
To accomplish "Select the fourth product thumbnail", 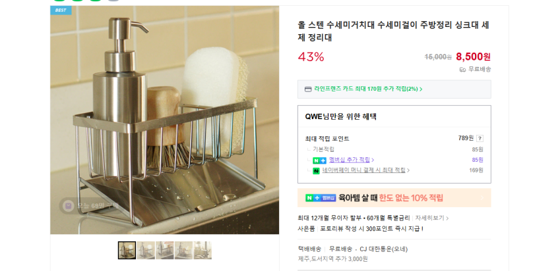I will 183,251.
